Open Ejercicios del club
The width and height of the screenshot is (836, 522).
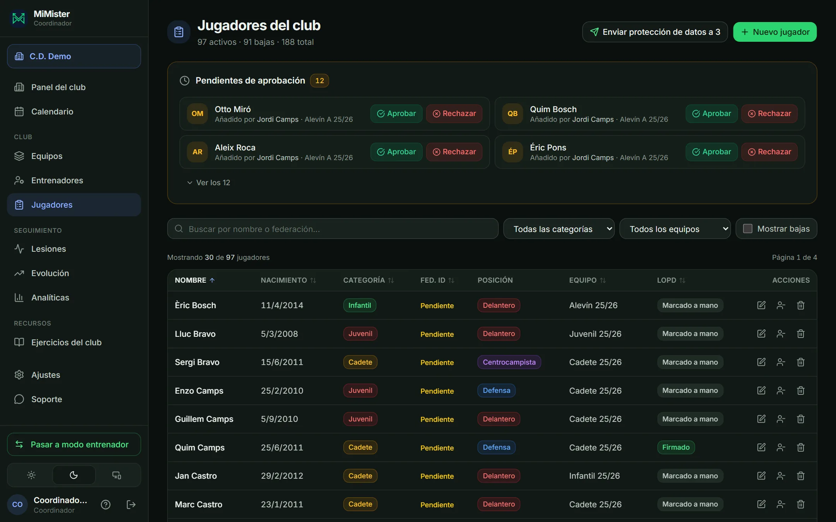(x=74, y=343)
